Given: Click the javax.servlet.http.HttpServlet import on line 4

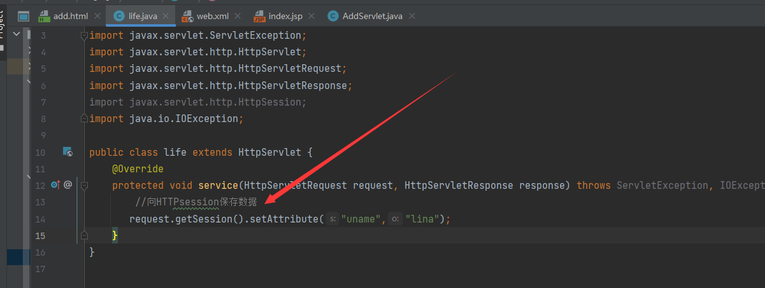Looking at the screenshot, I should 198,52.
